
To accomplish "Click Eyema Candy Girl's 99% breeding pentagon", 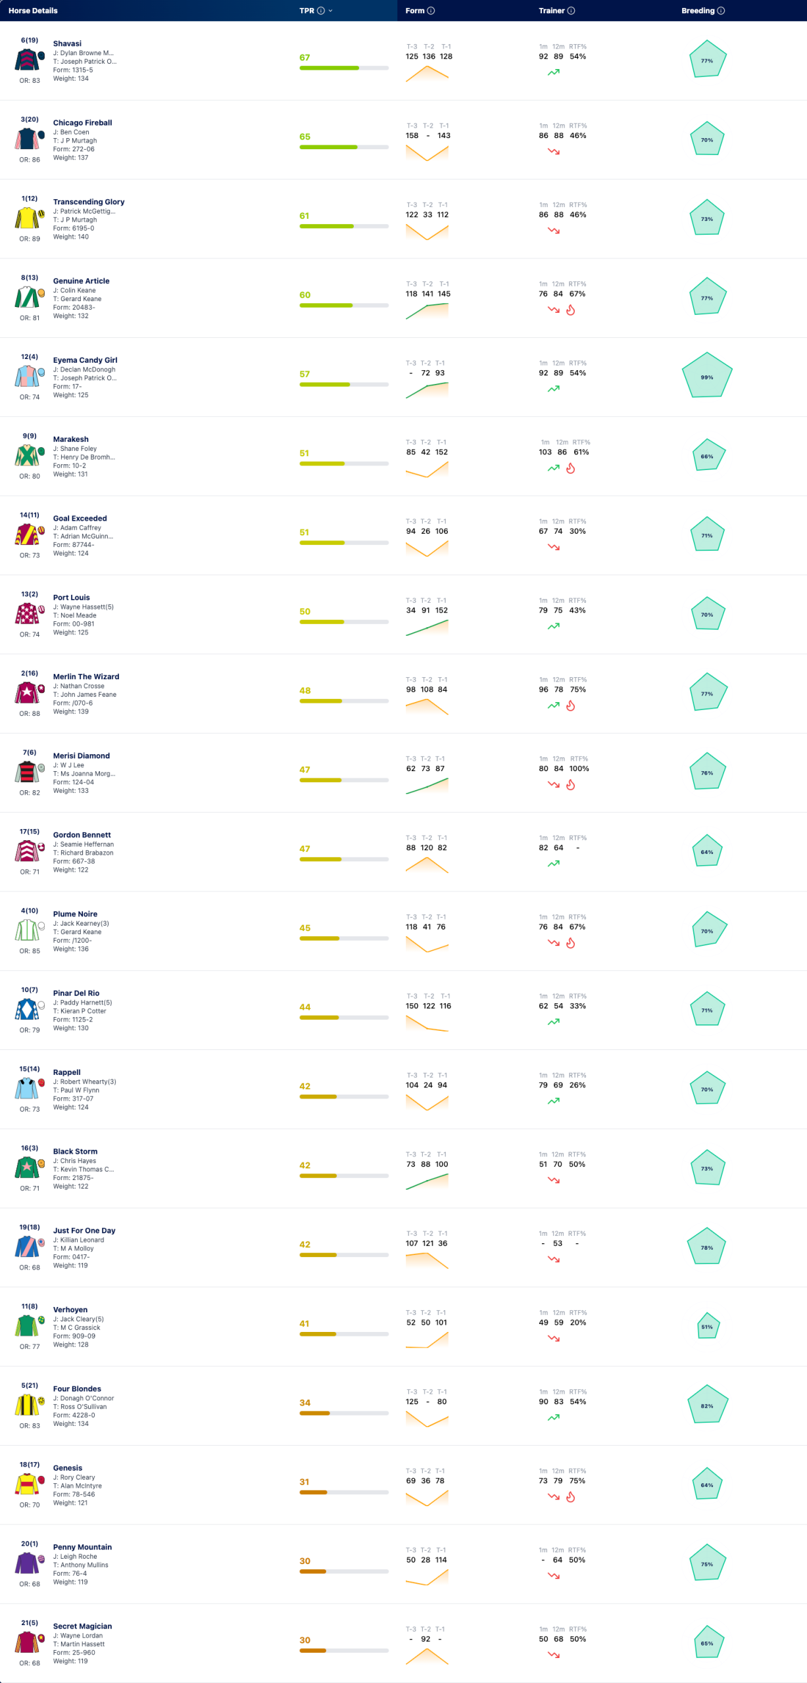I will pos(707,376).
